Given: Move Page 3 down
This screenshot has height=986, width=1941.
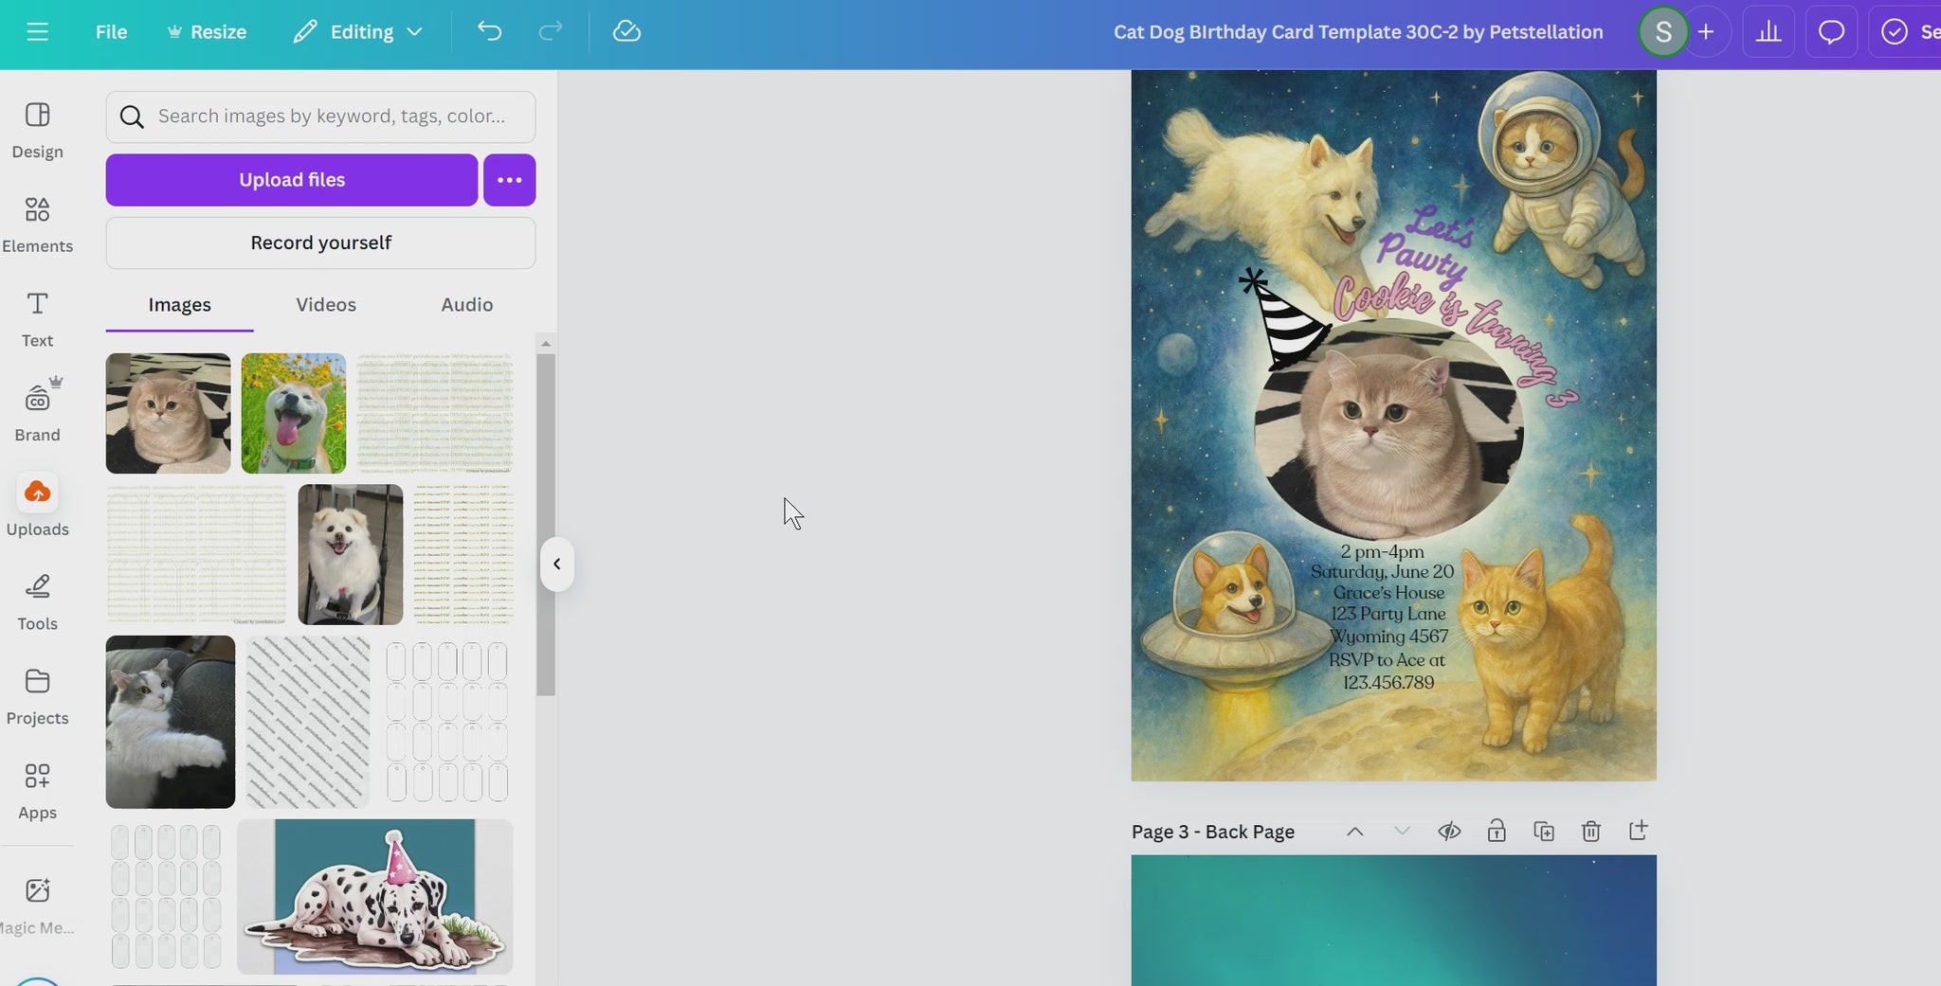Looking at the screenshot, I should click(1402, 831).
